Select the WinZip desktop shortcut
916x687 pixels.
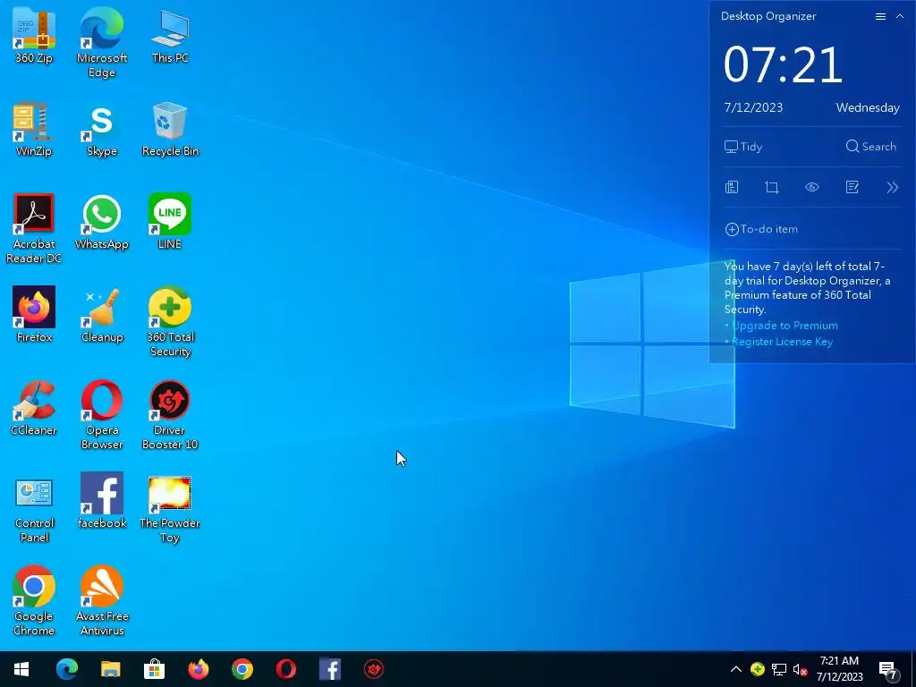[x=34, y=129]
